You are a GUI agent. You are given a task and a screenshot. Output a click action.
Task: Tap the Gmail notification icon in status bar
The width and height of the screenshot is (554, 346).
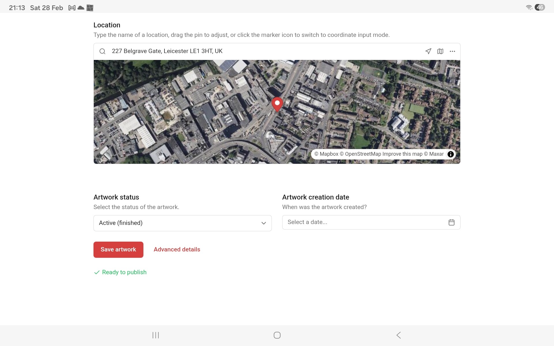72,8
